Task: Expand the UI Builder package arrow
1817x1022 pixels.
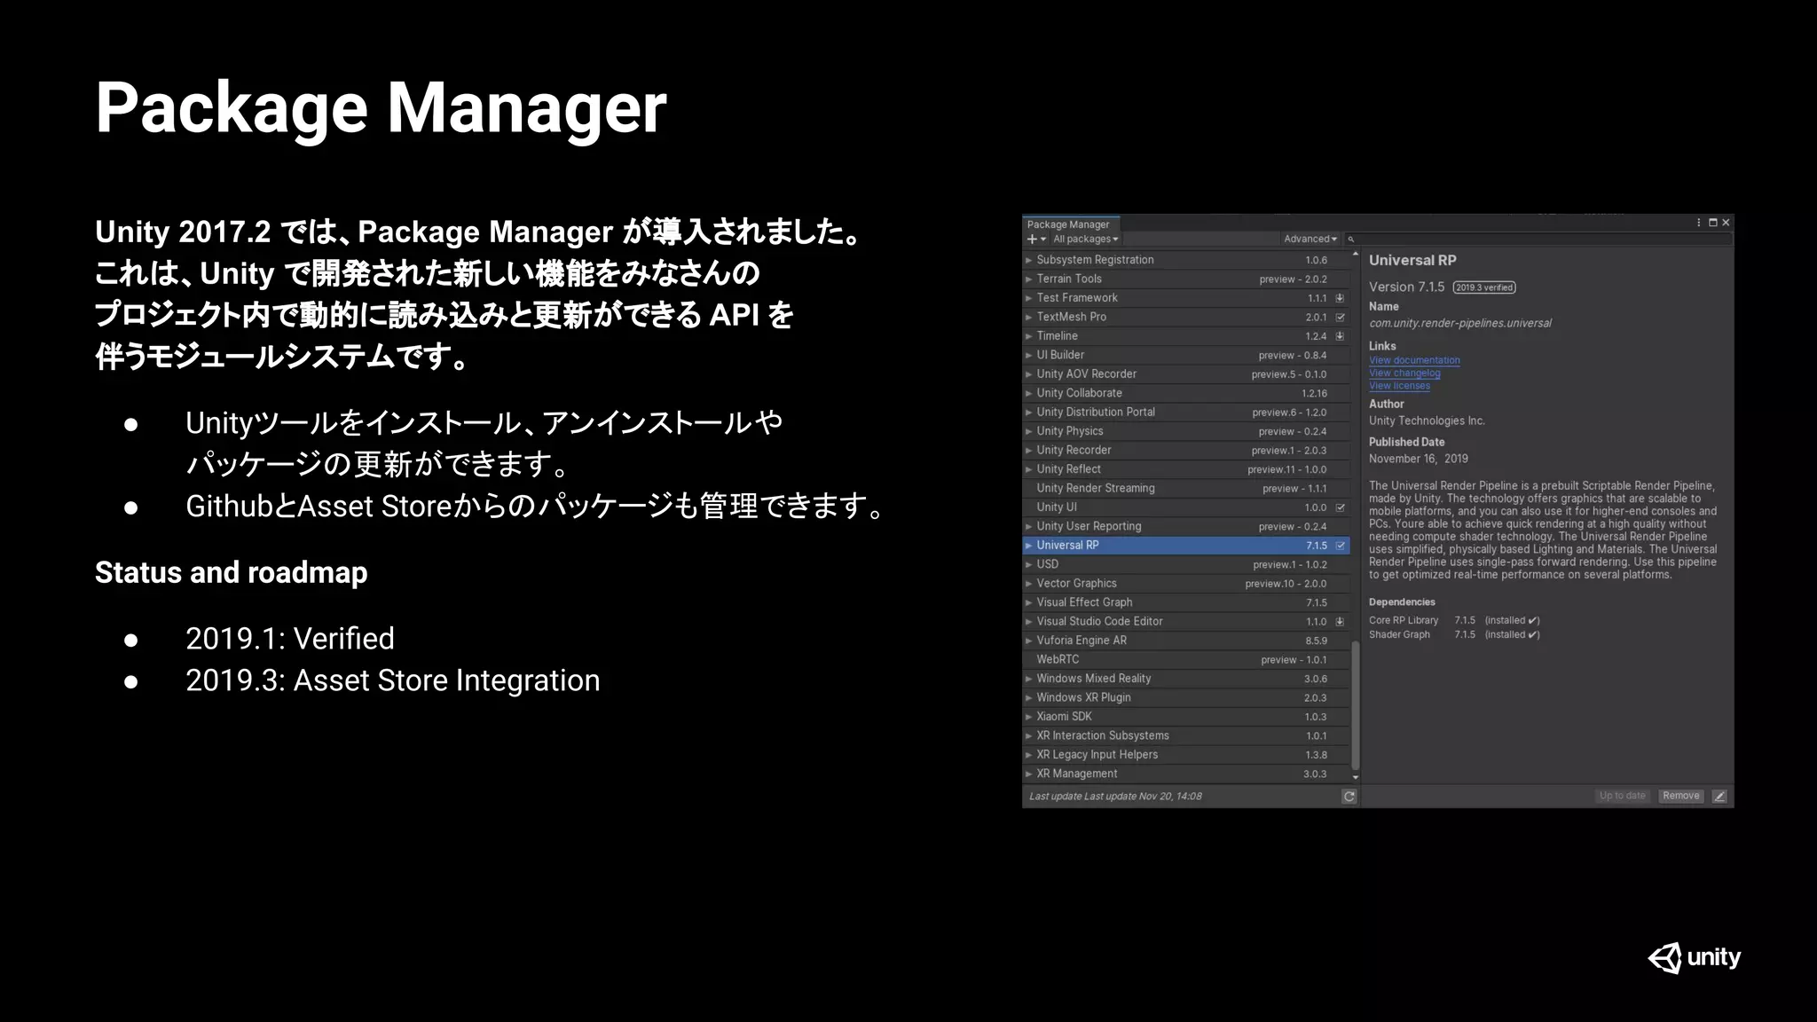Action: [1029, 356]
